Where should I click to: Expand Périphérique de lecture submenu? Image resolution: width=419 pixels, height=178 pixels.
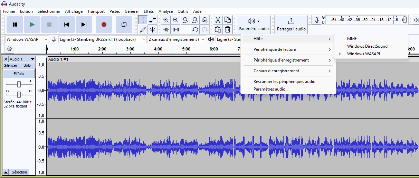coord(288,49)
